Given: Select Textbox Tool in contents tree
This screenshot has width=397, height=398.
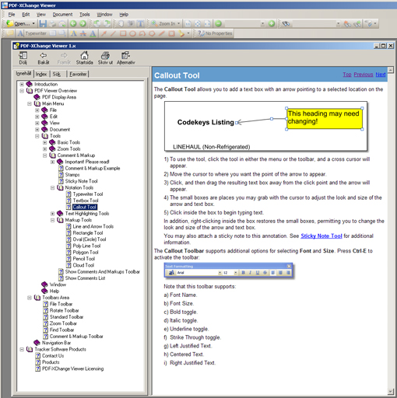Looking at the screenshot, I should point(86,201).
